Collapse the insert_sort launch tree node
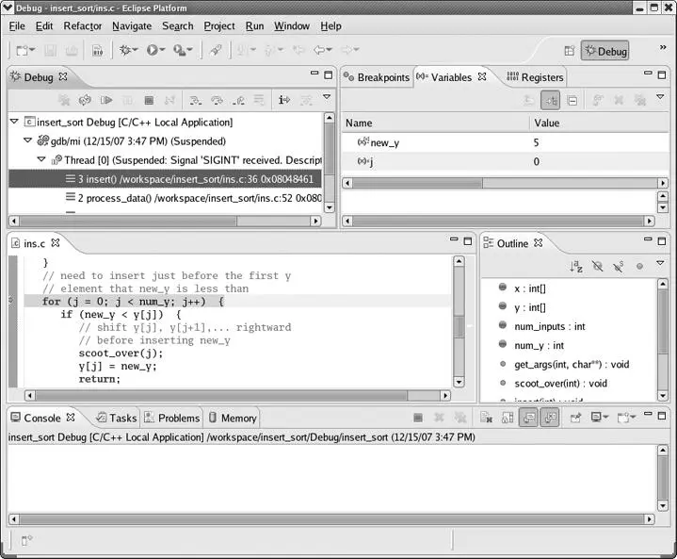 14,122
